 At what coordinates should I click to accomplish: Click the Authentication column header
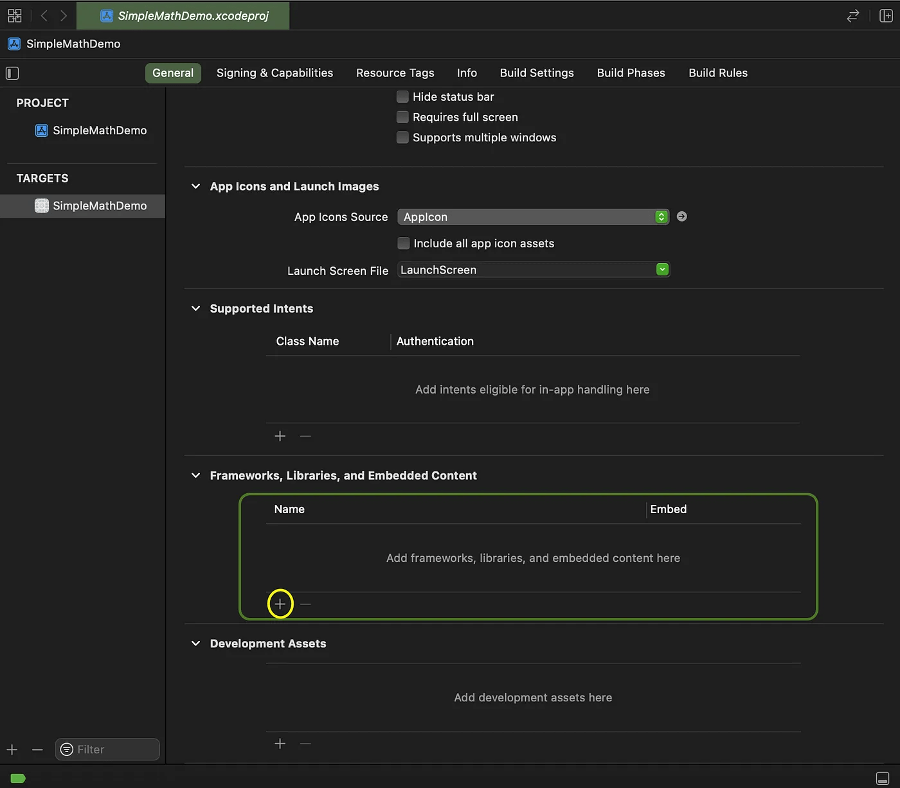(x=435, y=341)
